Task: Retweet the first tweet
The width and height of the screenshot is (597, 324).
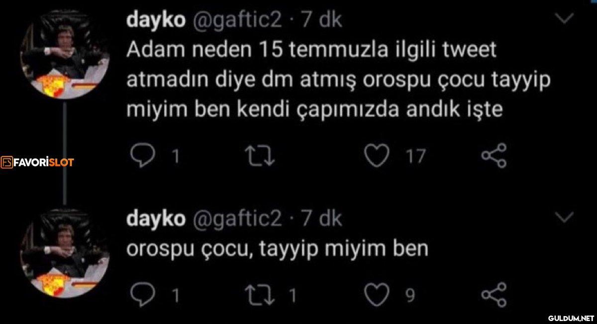Action: 262,156
